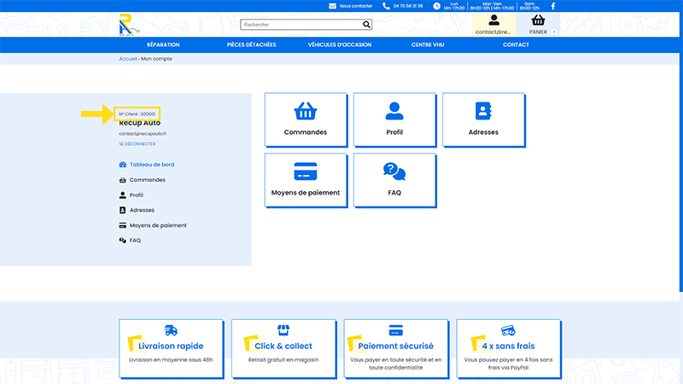Open the RÉPARATION menu item
The width and height of the screenshot is (683, 384).
pyautogui.click(x=163, y=45)
